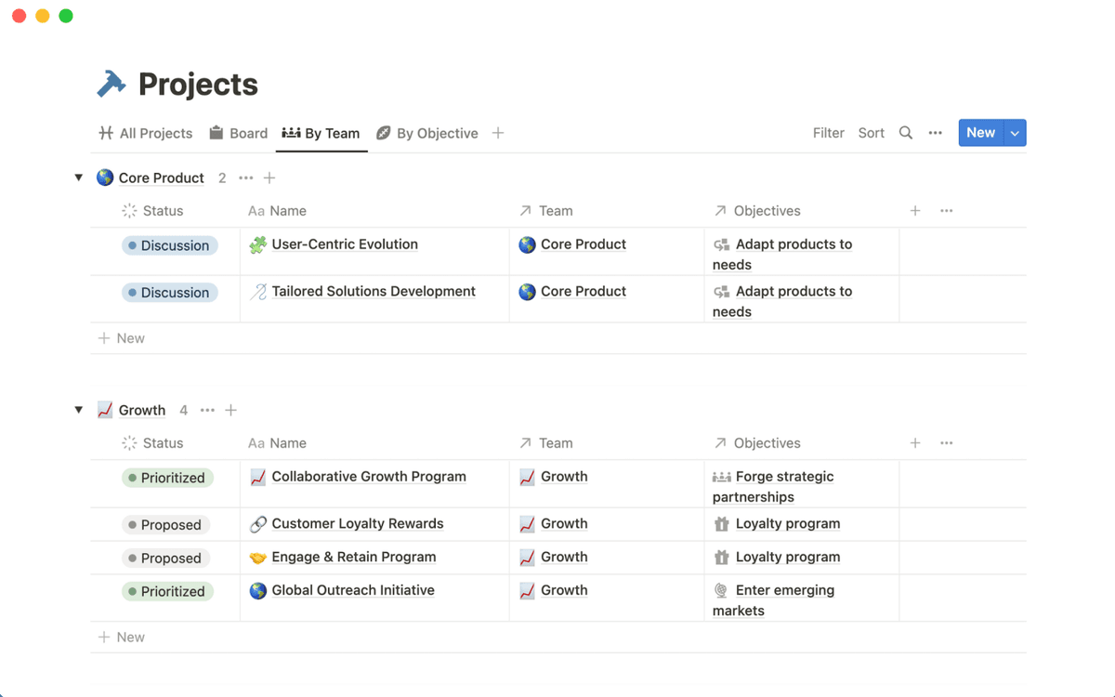Open the view options ellipsis menu

935,133
